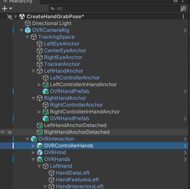
Task: Click the OVRHmd prefab variant icon
Action: pyautogui.click(x=39, y=152)
